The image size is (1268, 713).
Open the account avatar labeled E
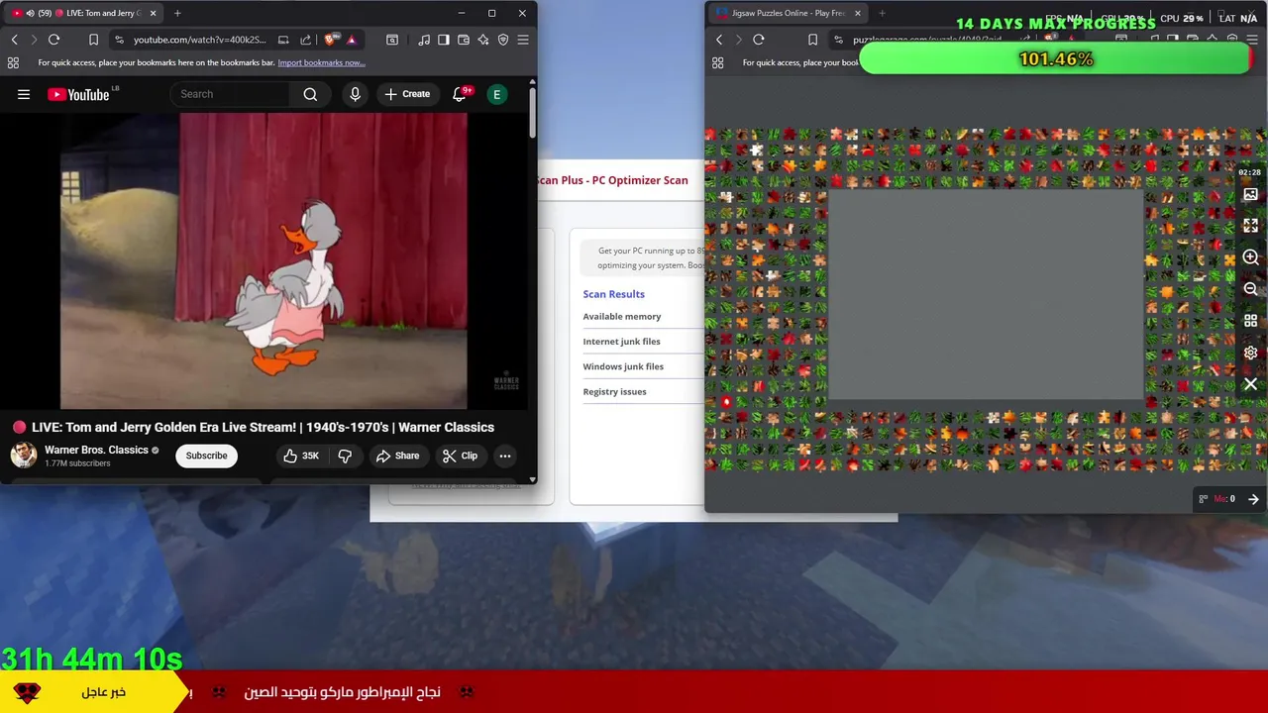[497, 94]
